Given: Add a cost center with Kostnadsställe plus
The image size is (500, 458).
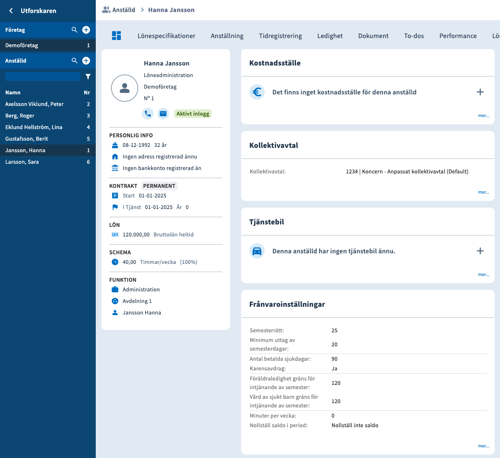Looking at the screenshot, I should click(480, 92).
